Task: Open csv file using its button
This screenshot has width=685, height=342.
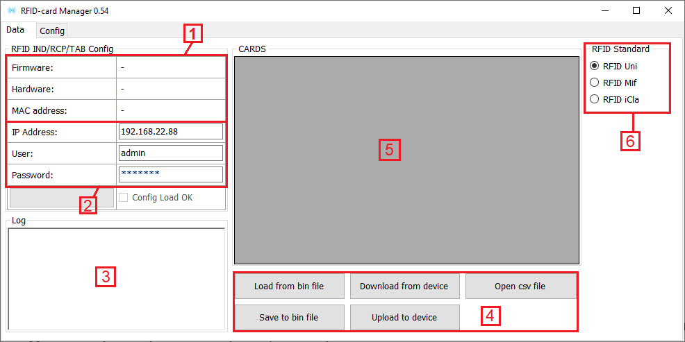Action: [x=520, y=287]
